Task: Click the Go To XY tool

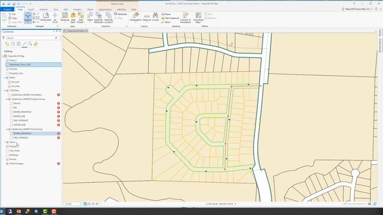Action: (x=55, y=17)
